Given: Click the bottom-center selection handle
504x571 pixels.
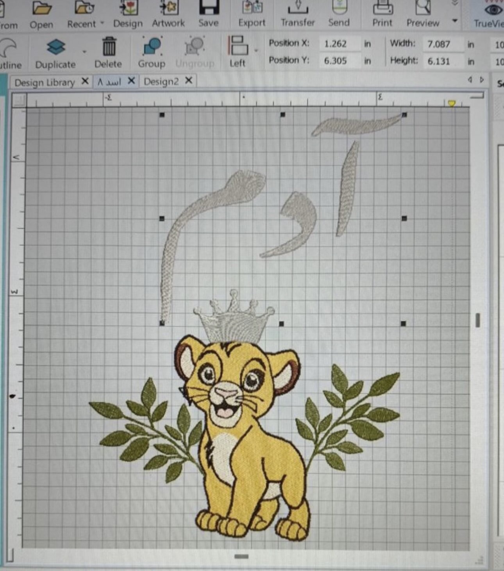Looking at the screenshot, I should [x=282, y=324].
